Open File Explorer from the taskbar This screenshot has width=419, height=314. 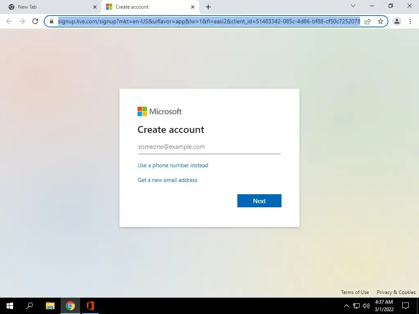coord(50,306)
